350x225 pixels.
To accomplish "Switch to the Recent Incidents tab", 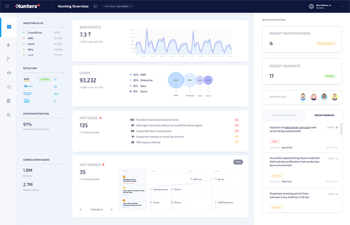I will click(x=324, y=115).
